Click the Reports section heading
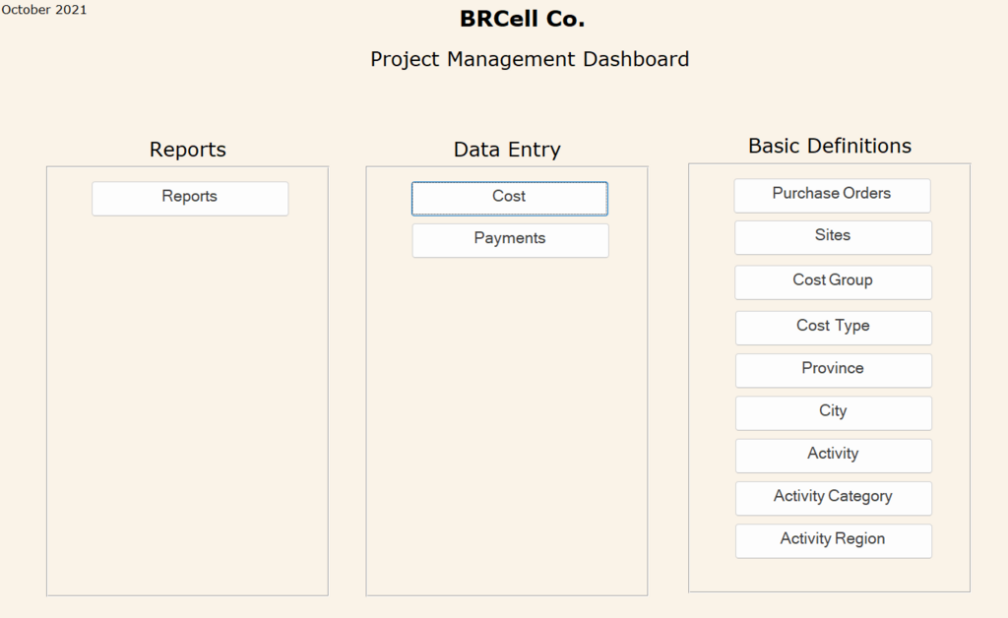 187,150
